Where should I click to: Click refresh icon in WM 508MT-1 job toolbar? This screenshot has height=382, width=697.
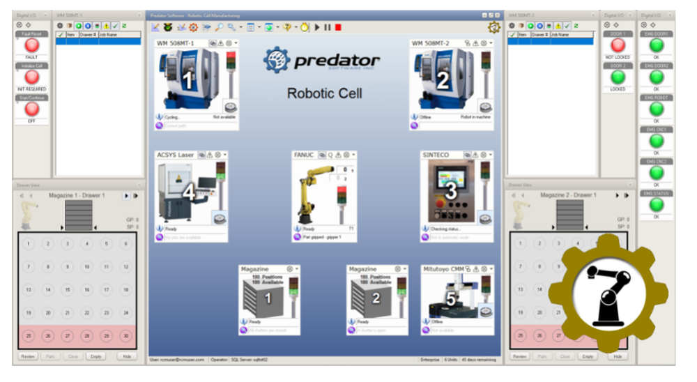pos(124,26)
